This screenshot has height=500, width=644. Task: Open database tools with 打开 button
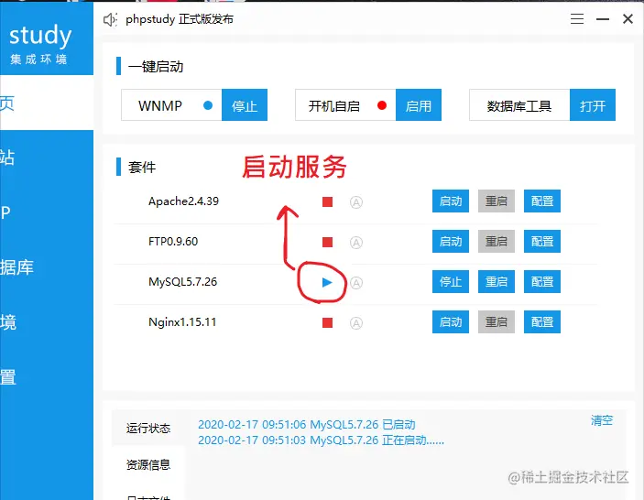click(x=593, y=105)
